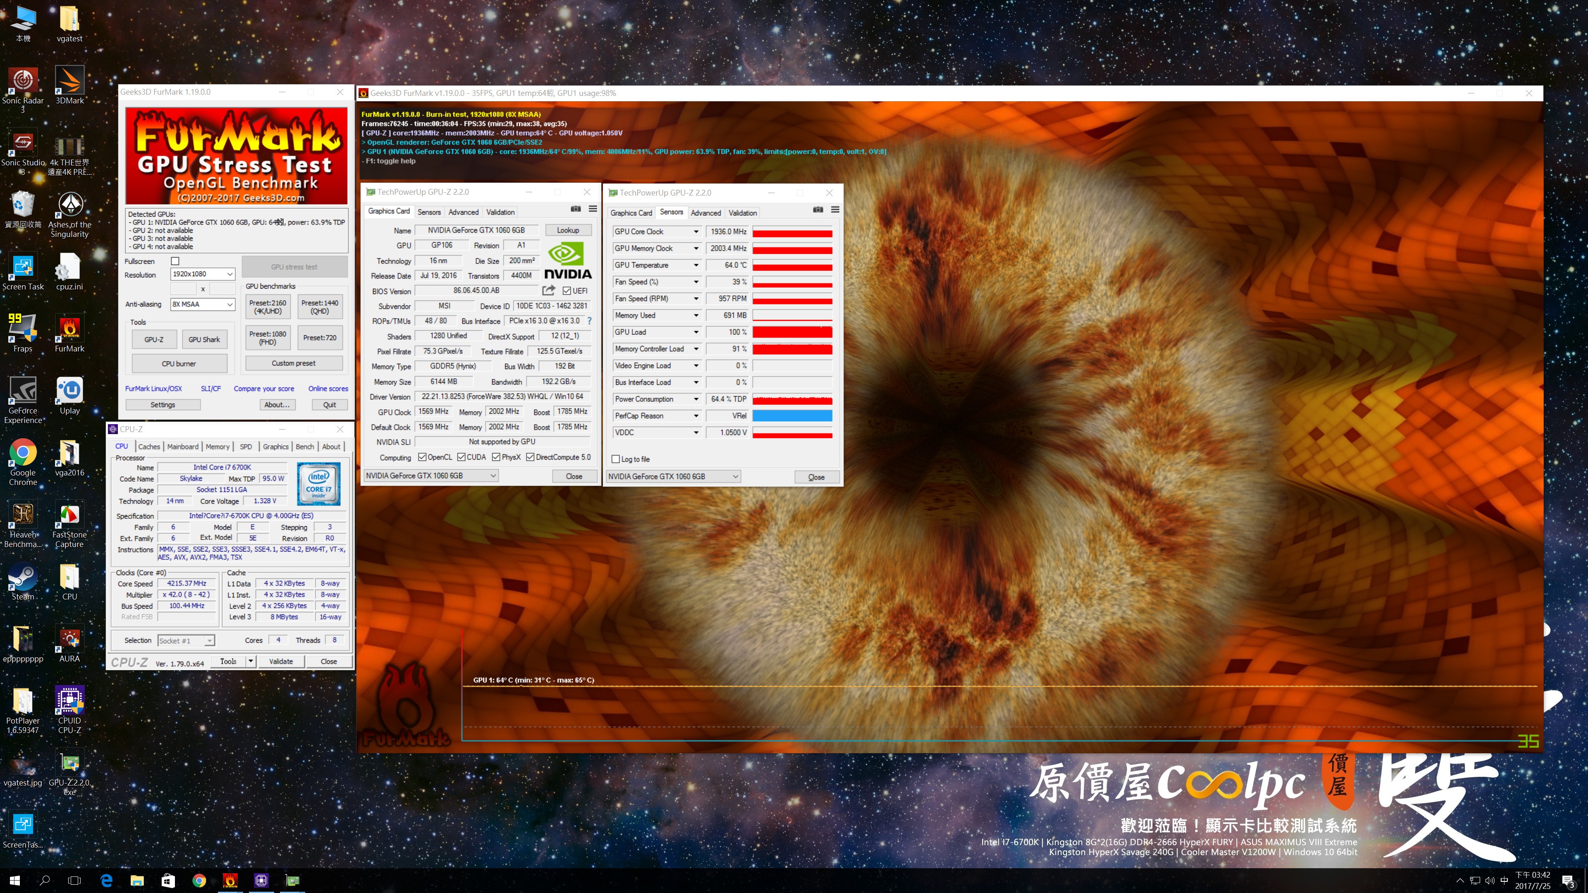Click the BIOS Version 86.06.45.00.AB field
1588x893 pixels.
tap(476, 290)
